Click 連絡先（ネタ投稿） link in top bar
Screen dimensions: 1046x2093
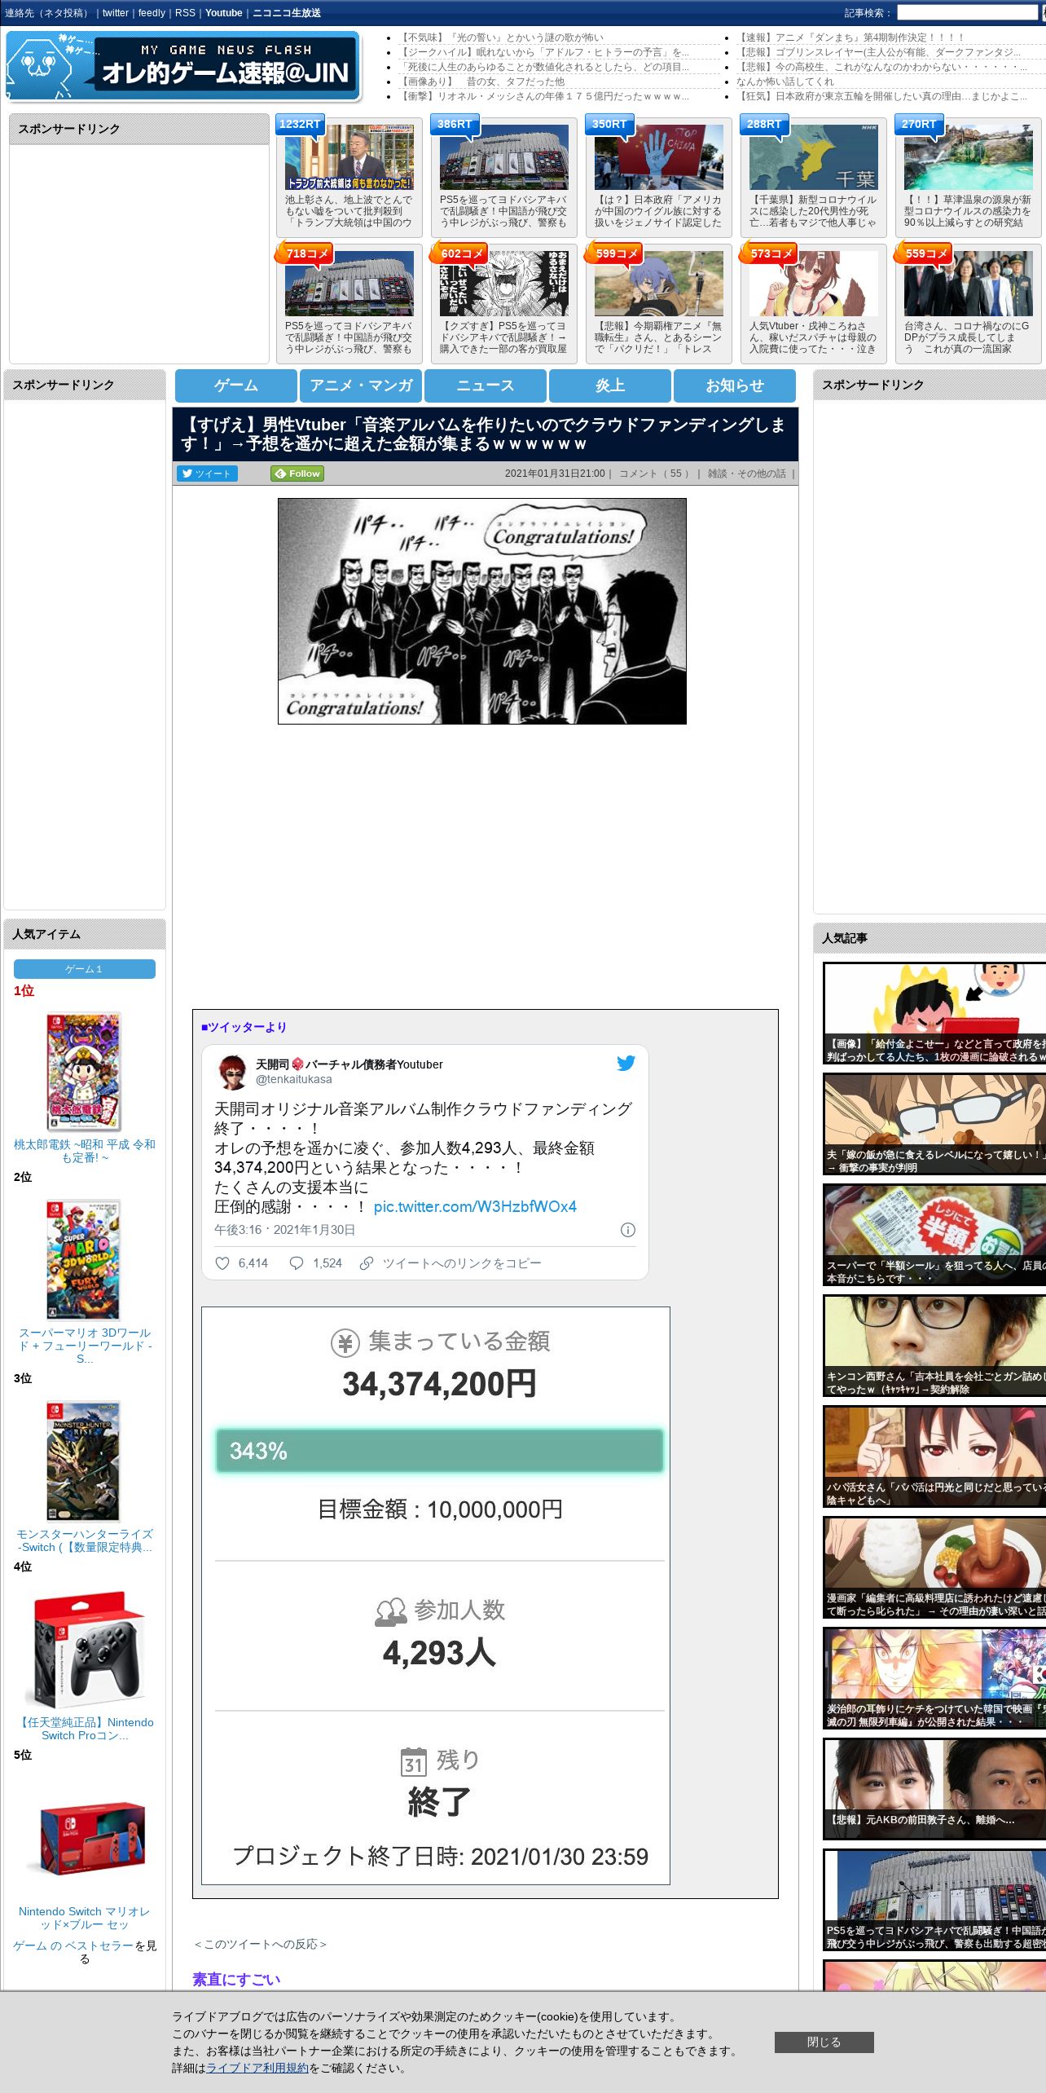point(48,13)
